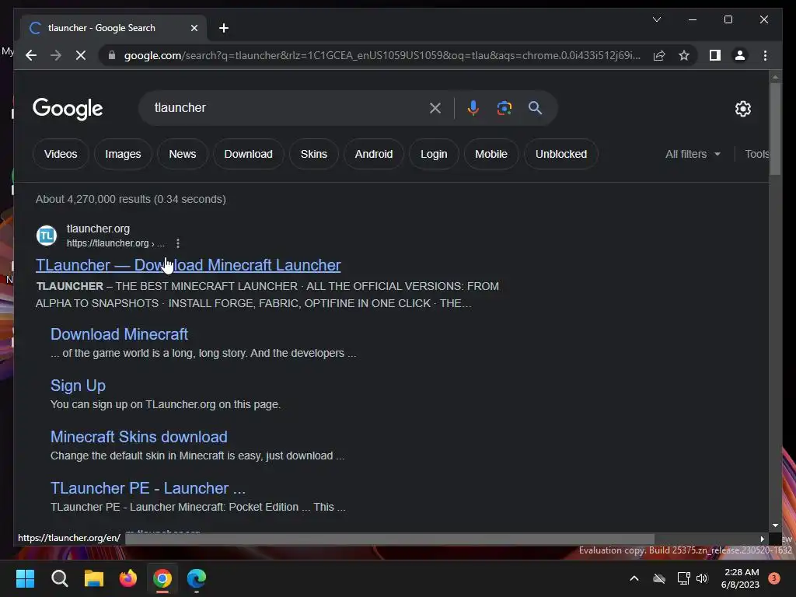Screen dimensions: 796x597
Task: Click the About 4,270,000 results text
Action: pos(131,199)
